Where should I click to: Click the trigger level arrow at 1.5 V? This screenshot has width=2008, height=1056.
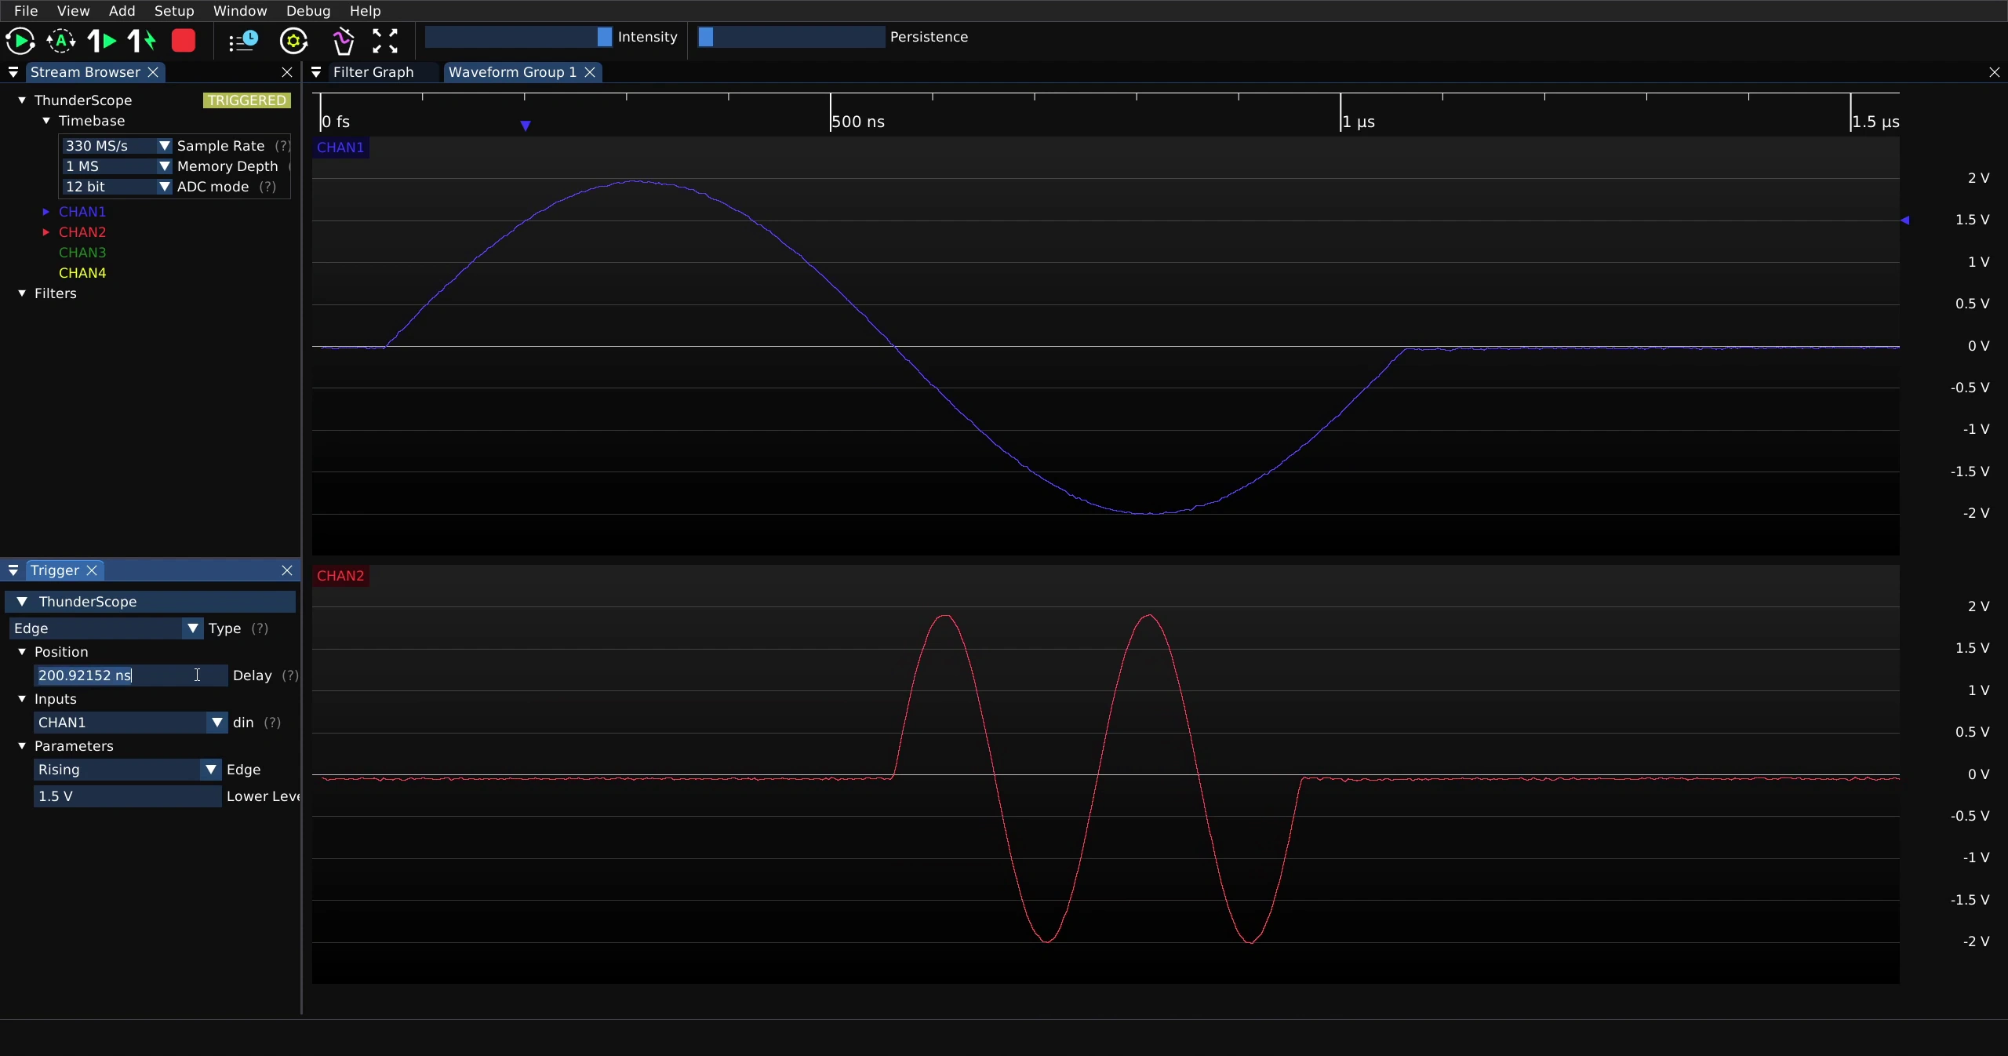click(x=1905, y=220)
